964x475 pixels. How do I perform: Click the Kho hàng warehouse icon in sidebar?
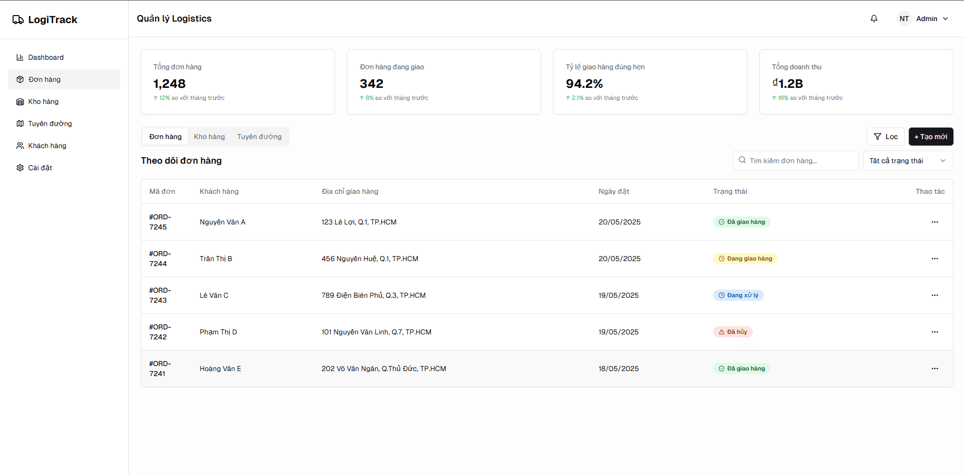point(20,101)
